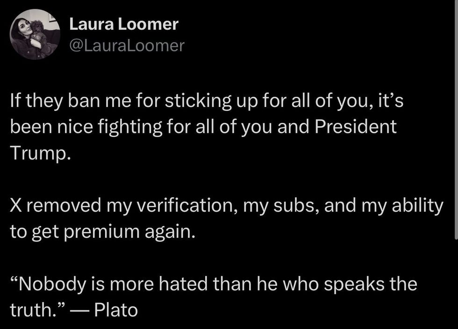Open the @LauraLoomer handle link
458x329 pixels.
point(127,46)
